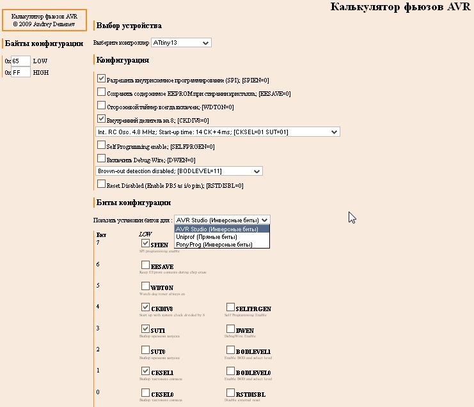
Task: Open the controller selection dropdown ATtiny13
Action: 181,43
